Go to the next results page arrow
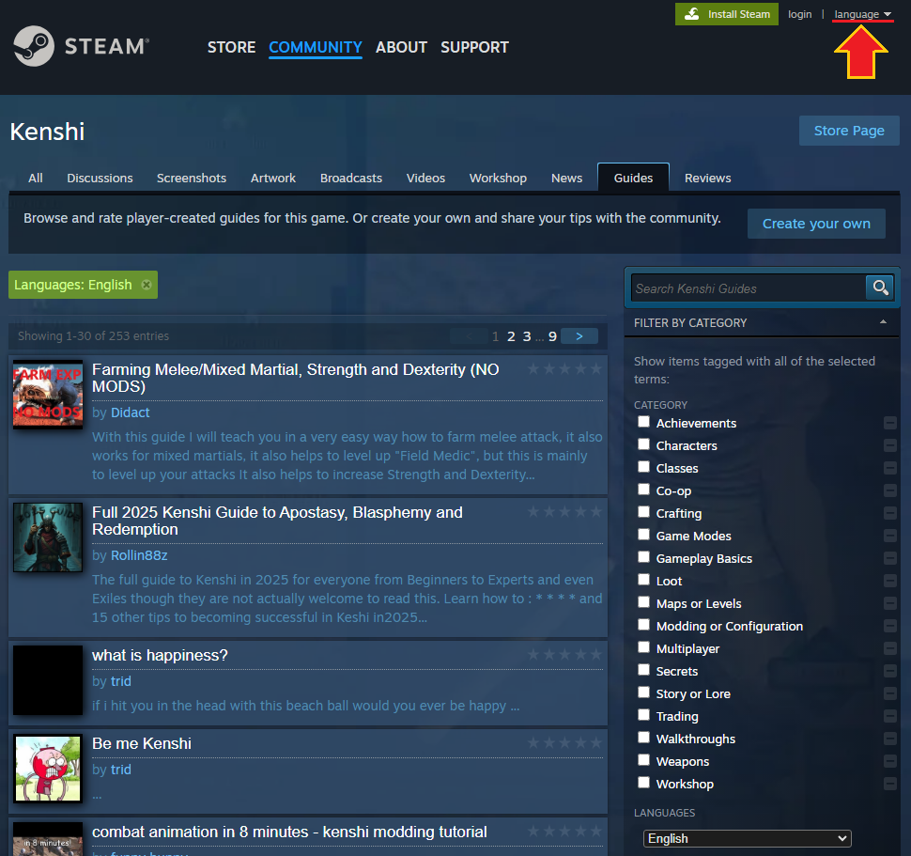Image resolution: width=911 pixels, height=856 pixels. pos(579,335)
